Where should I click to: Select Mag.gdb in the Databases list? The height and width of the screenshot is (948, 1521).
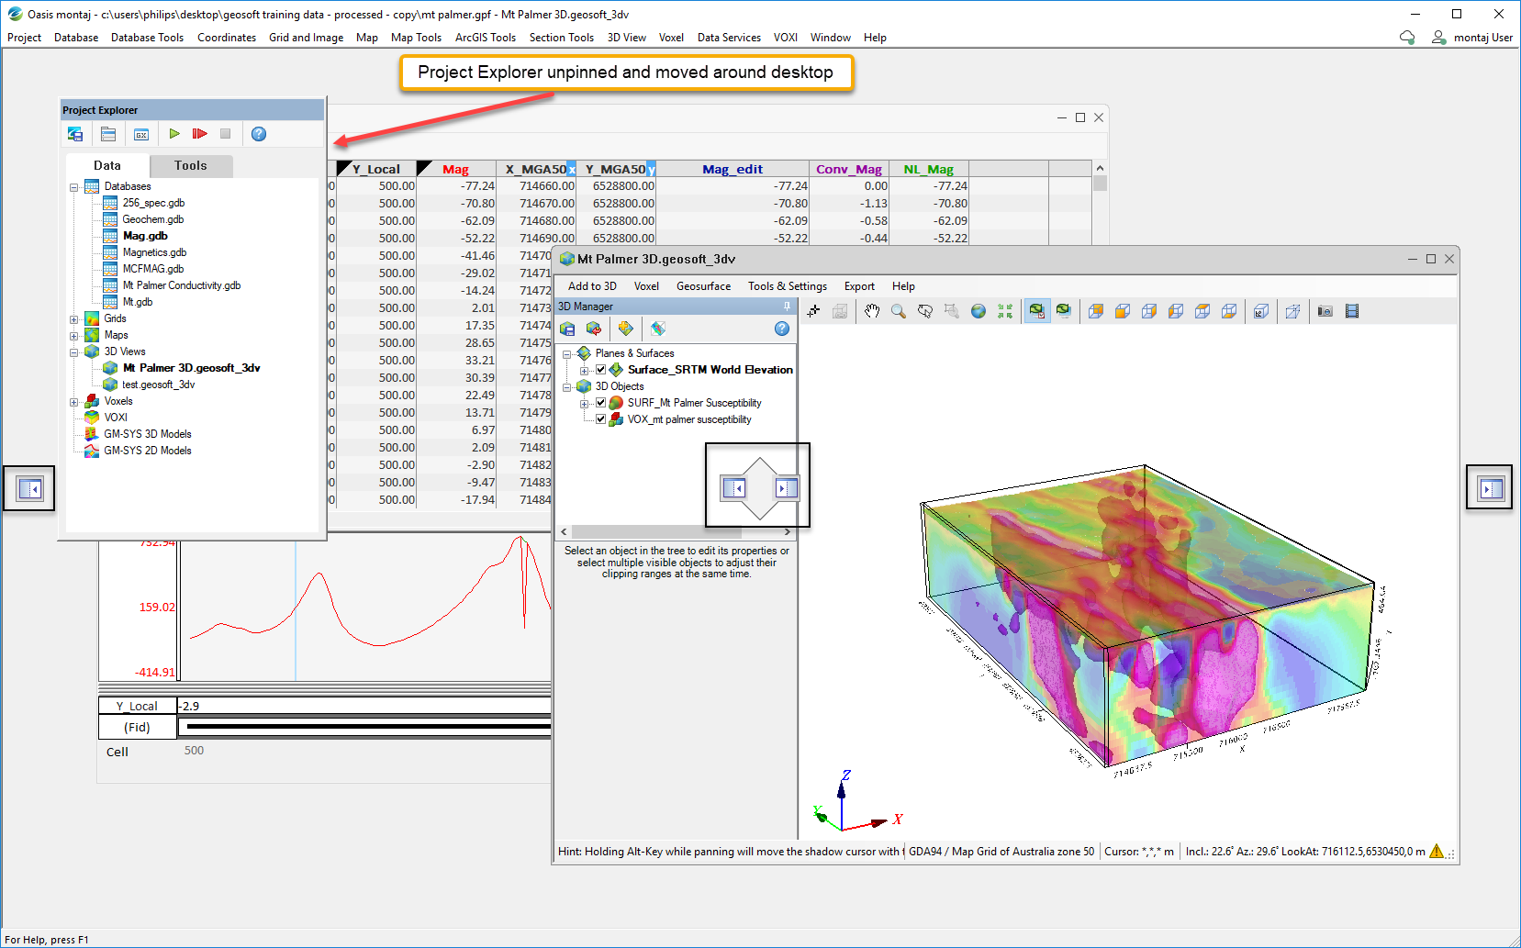pyautogui.click(x=145, y=236)
